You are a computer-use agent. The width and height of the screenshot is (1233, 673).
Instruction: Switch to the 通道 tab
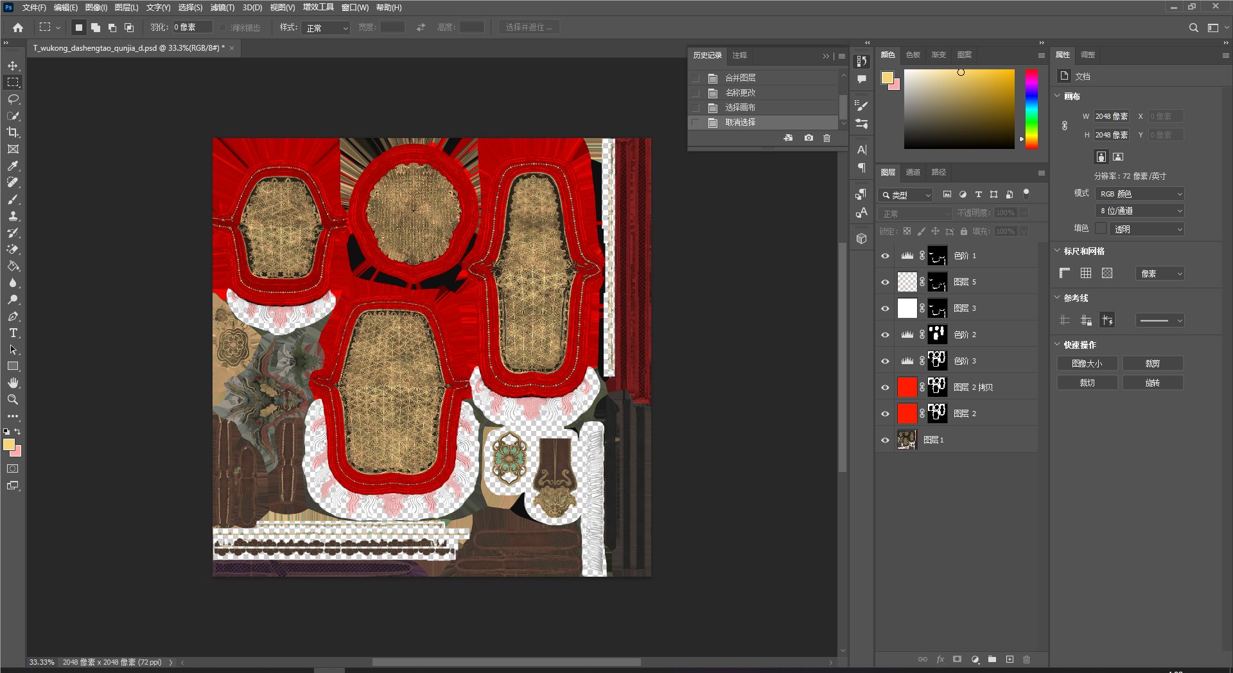pyautogui.click(x=913, y=172)
